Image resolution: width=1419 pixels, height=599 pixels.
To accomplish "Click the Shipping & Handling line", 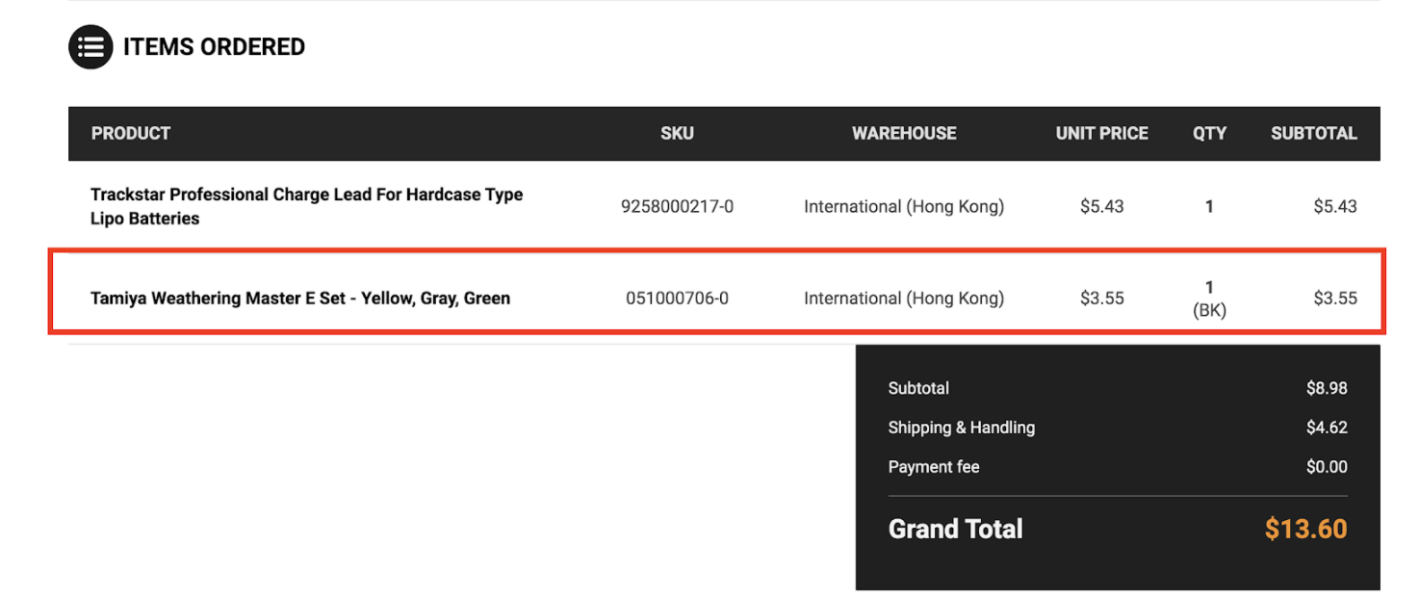I will 1118,428.
